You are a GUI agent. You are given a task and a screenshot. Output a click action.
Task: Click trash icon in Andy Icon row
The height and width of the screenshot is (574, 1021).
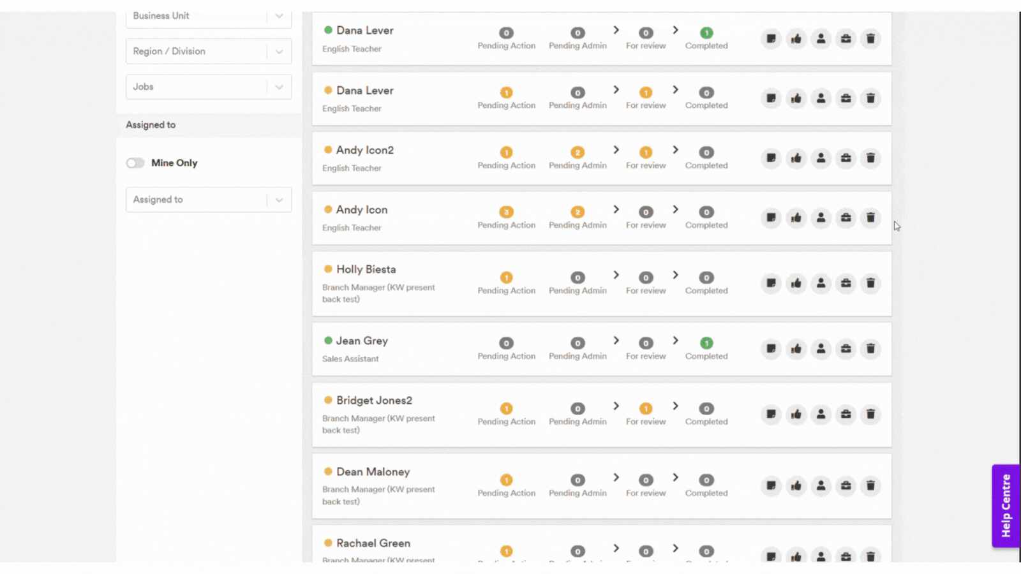pos(870,218)
